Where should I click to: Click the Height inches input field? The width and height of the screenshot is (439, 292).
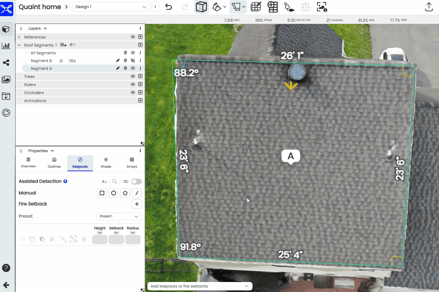[x=100, y=239]
